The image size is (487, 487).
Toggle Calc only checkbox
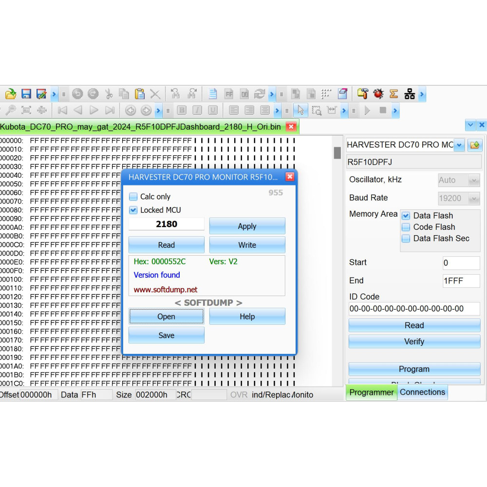coord(133,196)
